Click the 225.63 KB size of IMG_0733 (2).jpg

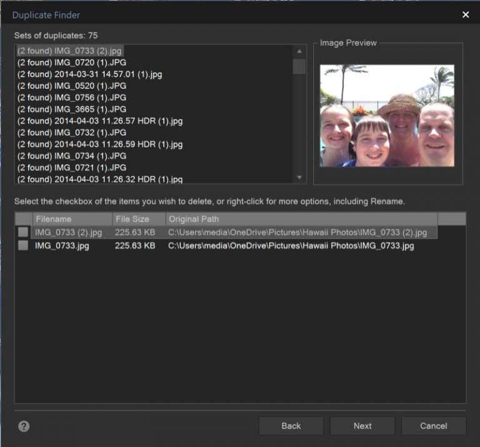coord(135,232)
